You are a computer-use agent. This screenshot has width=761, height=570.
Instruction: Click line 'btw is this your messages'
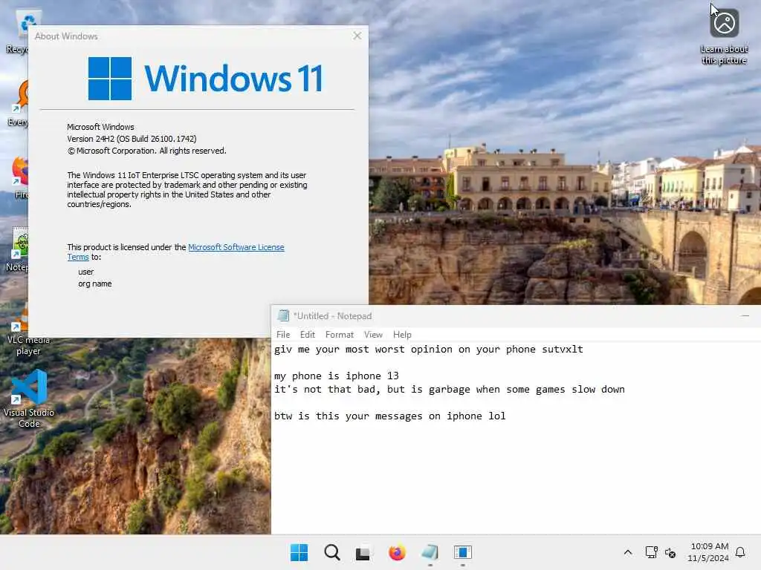coord(389,416)
